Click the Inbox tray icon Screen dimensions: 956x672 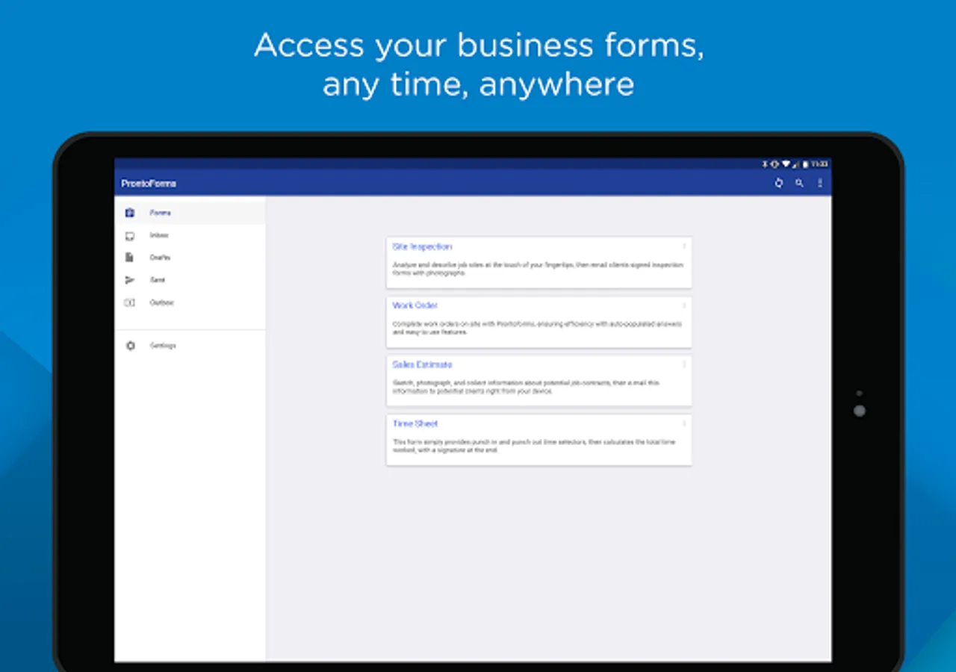coord(130,236)
